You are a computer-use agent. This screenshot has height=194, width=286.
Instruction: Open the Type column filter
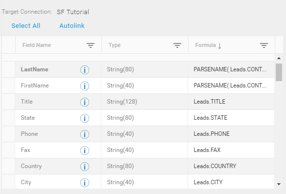(x=177, y=45)
